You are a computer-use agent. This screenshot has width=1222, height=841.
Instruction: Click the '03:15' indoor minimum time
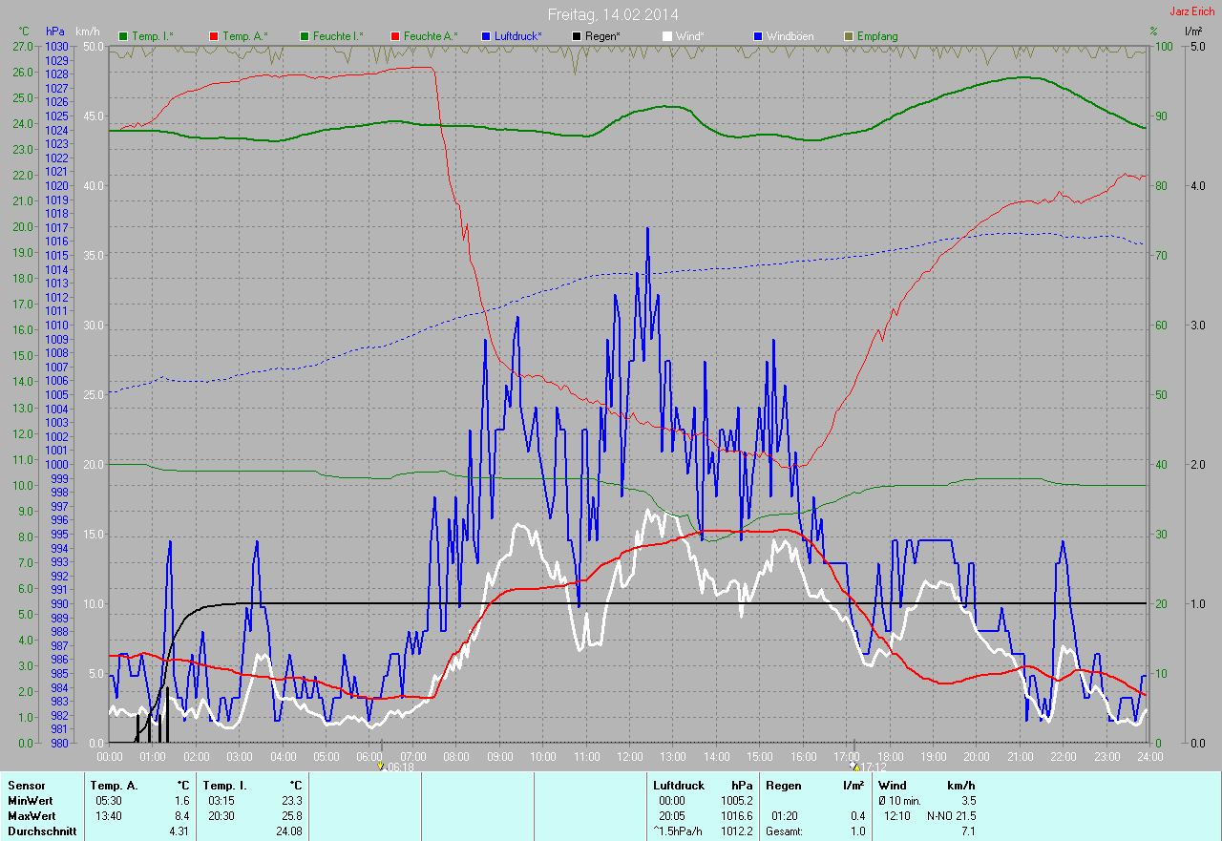click(x=221, y=800)
